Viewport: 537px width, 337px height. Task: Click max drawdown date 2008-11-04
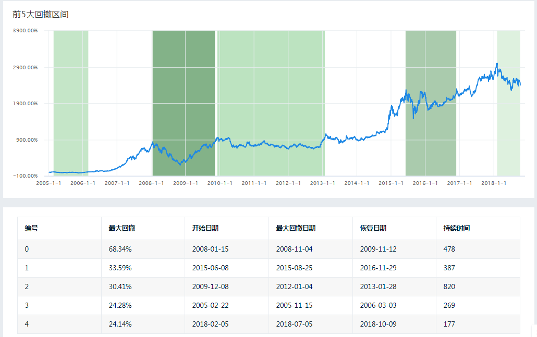[294, 249]
